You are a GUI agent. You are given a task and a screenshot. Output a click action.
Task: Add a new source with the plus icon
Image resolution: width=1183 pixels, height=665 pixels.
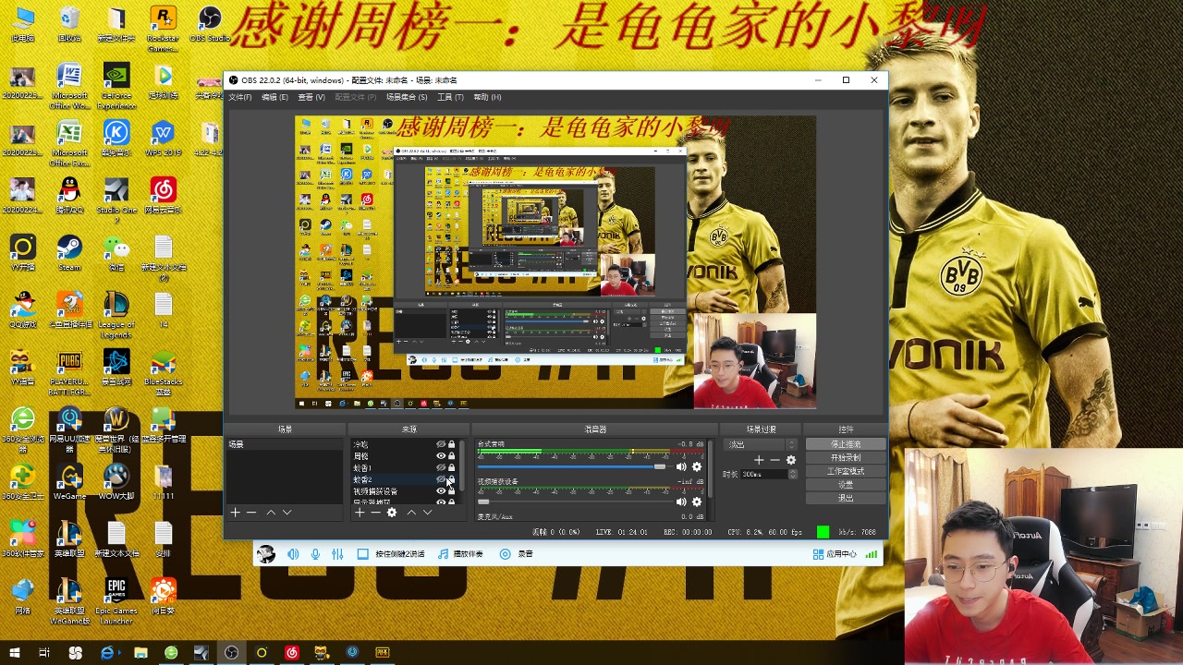coord(360,513)
